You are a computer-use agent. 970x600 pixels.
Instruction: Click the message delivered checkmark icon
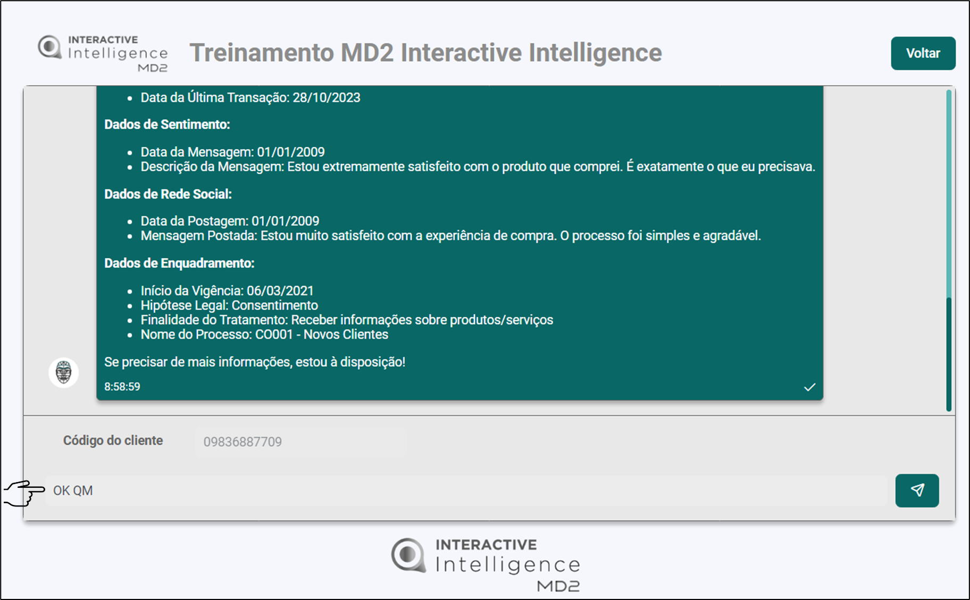pos(809,387)
